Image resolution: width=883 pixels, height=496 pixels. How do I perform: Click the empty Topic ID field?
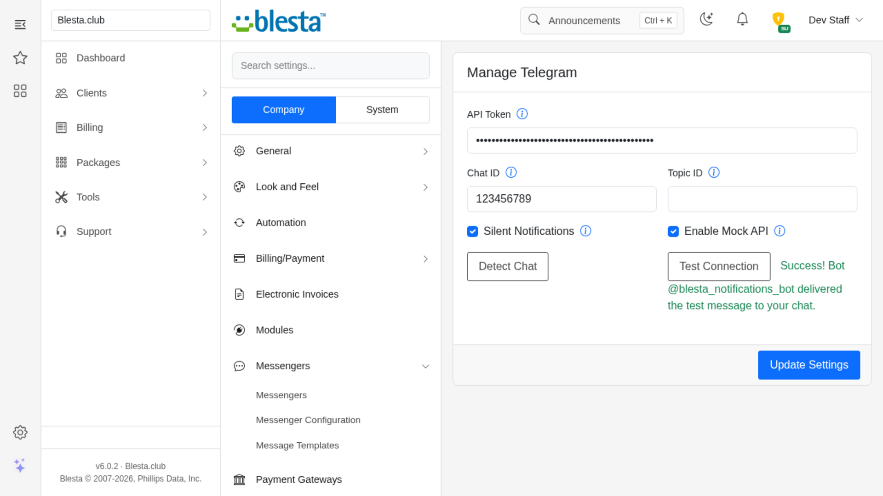tap(762, 199)
